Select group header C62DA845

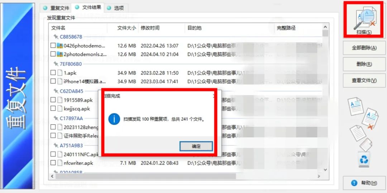pyautogui.click(x=72, y=91)
